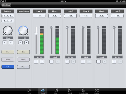Click the Headphones -16 dB value field
126x94 pixels.
[23, 38]
